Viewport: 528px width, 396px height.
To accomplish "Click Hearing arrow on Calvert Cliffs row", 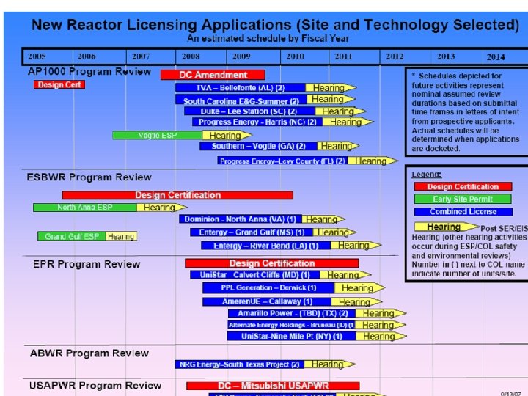I will point(345,275).
